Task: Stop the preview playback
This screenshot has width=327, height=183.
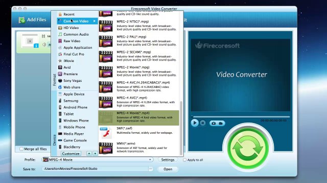Action: click(202, 123)
